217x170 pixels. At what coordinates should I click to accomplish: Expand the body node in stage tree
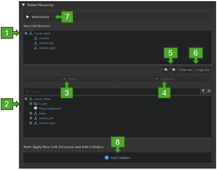[x=31, y=113]
